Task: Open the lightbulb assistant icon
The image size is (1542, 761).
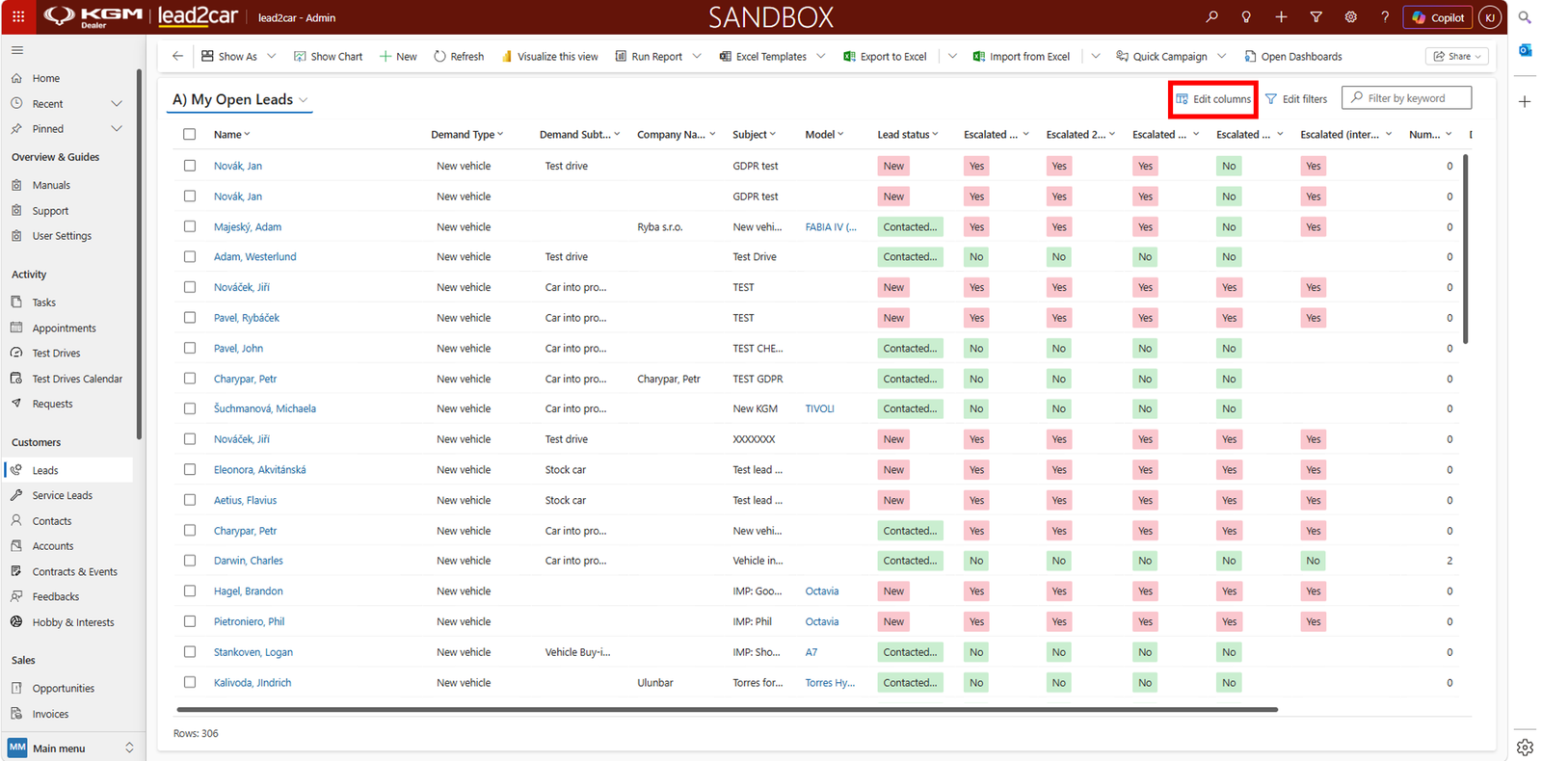Action: pos(1246,16)
